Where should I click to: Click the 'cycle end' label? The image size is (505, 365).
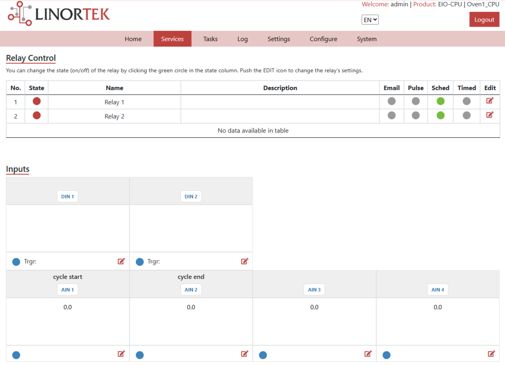[x=191, y=277]
